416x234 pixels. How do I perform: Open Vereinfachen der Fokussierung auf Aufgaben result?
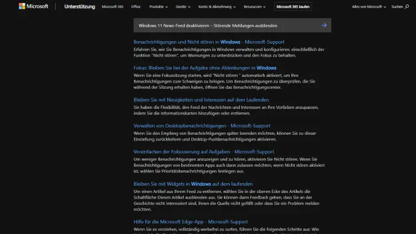pos(204,152)
